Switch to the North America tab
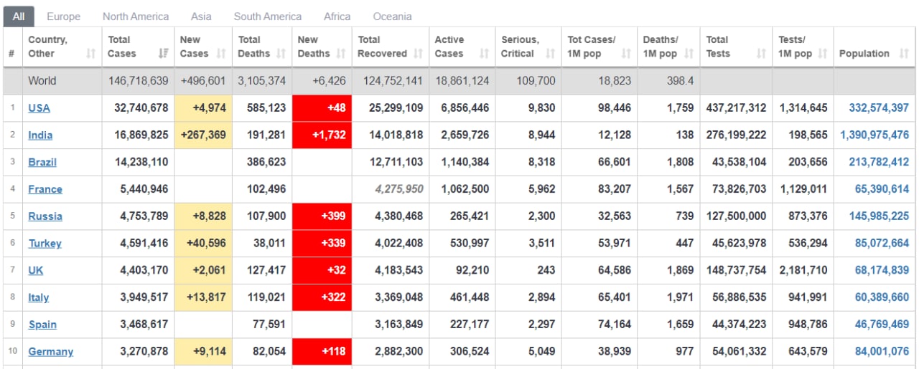The width and height of the screenshot is (919, 369). tap(136, 16)
